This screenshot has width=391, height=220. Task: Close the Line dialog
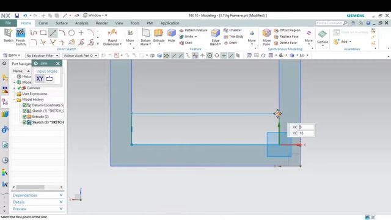tap(58, 64)
